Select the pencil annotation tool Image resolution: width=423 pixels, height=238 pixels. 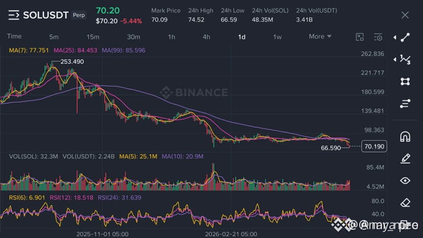(405, 158)
